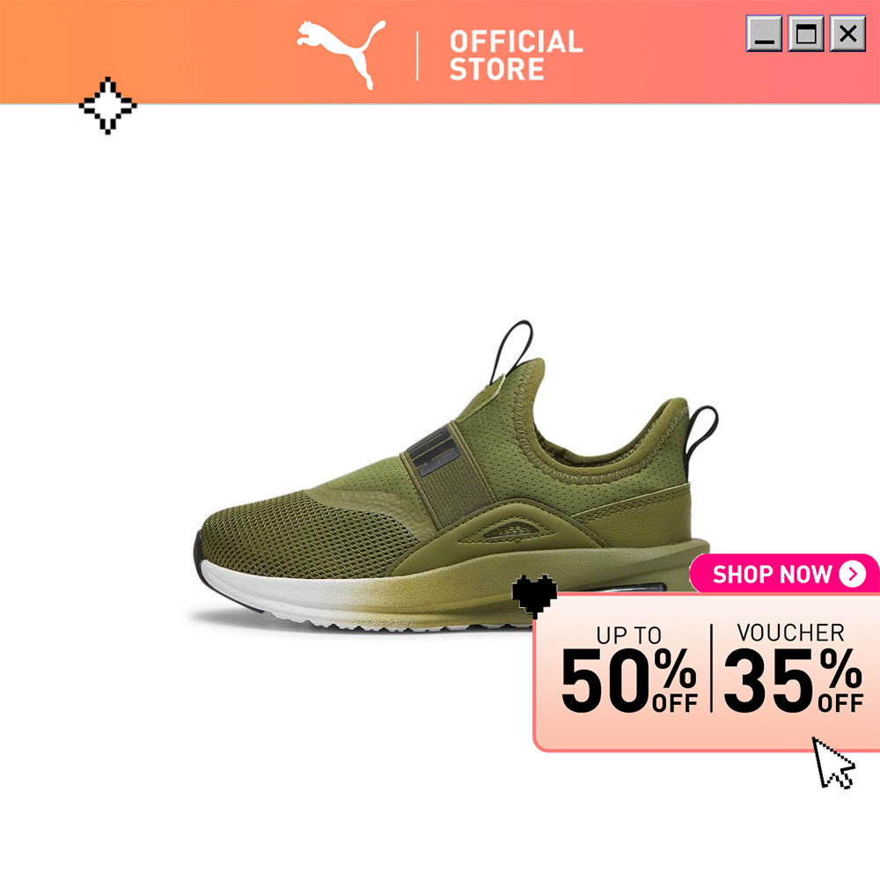Screen dimensions: 880x880
Task: Click the pixel mouse cursor graphic
Action: point(833,763)
